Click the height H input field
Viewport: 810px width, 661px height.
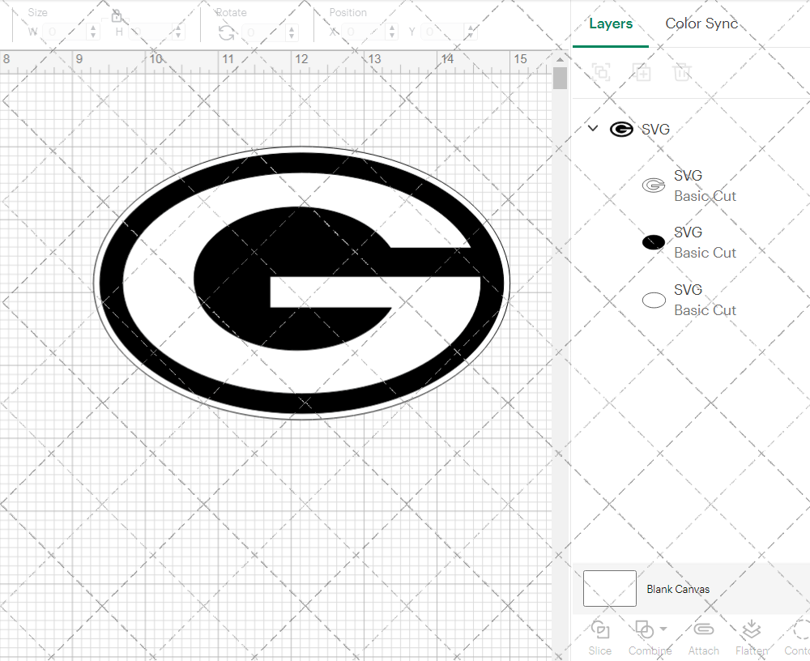[x=151, y=32]
